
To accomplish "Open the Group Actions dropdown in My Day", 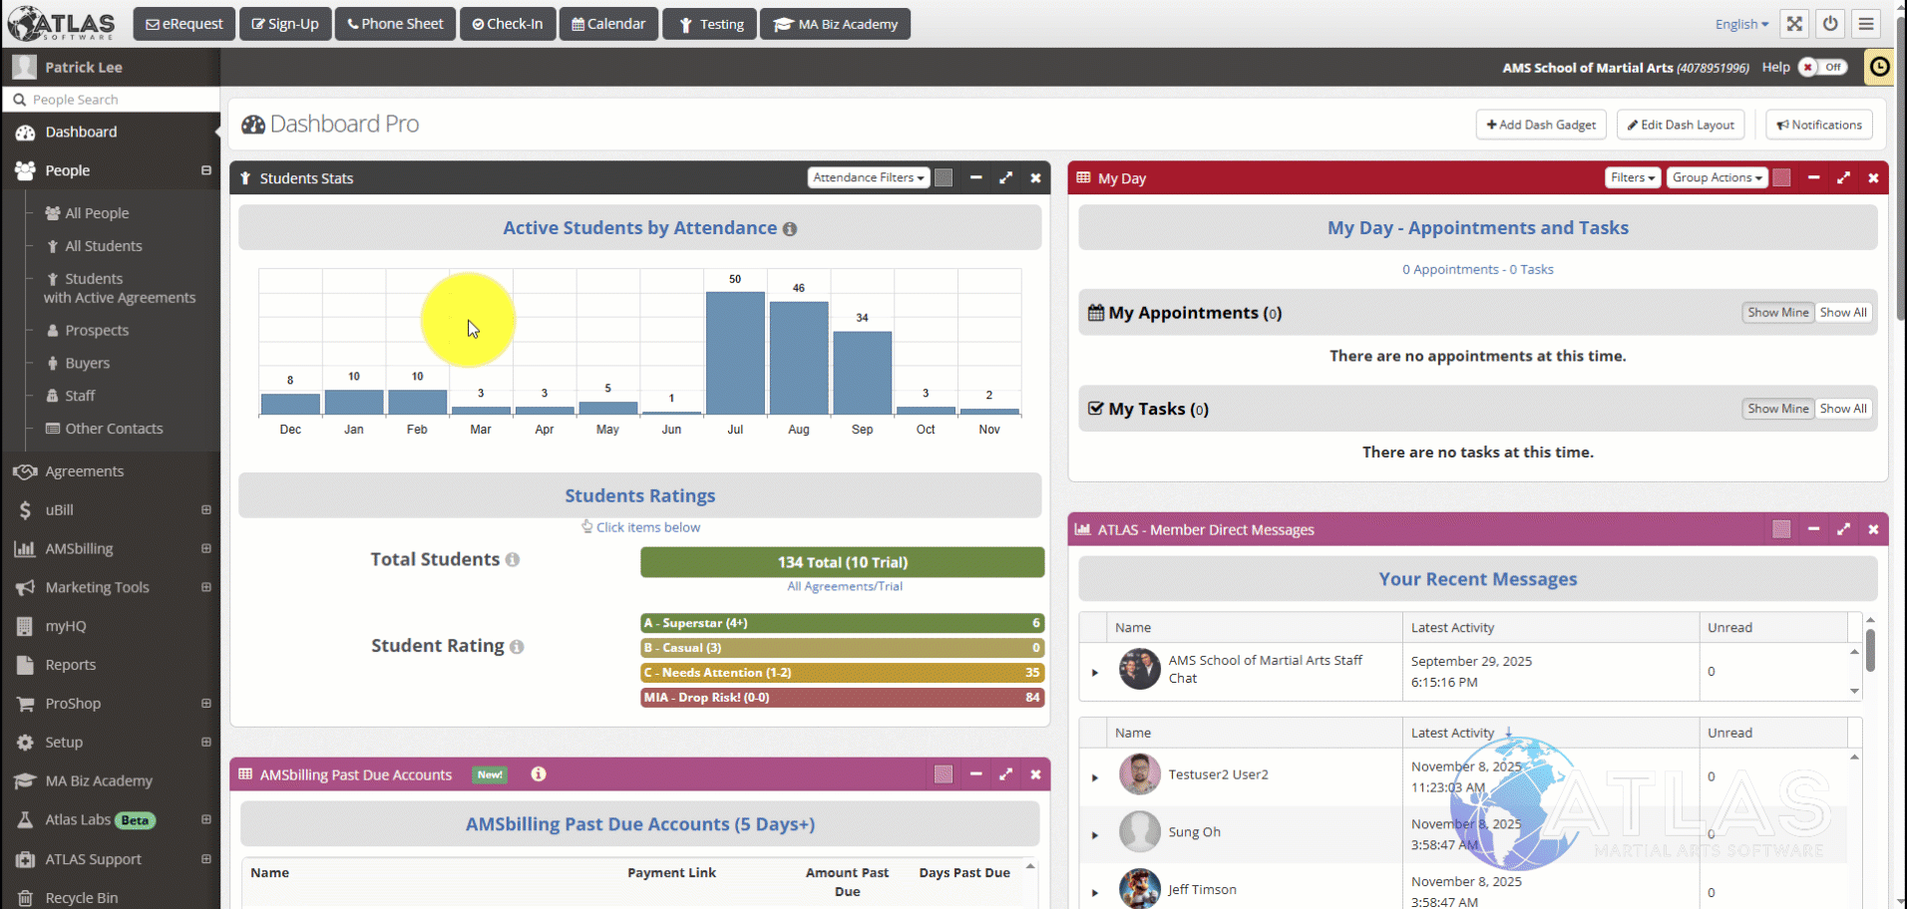I will [1716, 177].
